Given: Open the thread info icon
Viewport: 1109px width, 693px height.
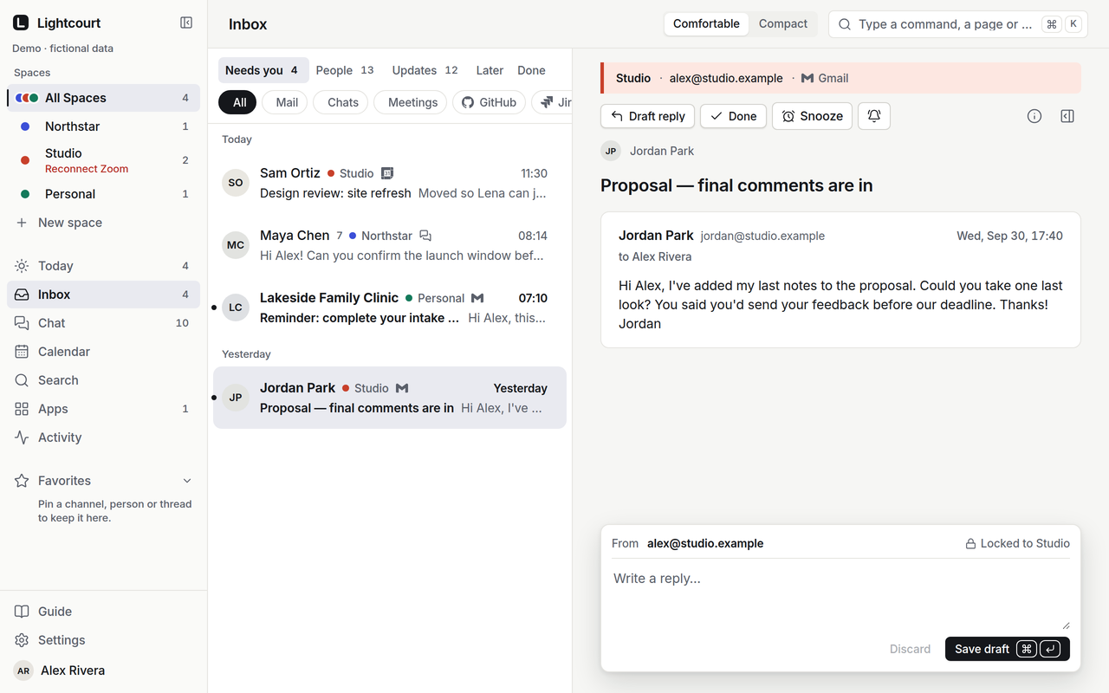Looking at the screenshot, I should point(1034,116).
